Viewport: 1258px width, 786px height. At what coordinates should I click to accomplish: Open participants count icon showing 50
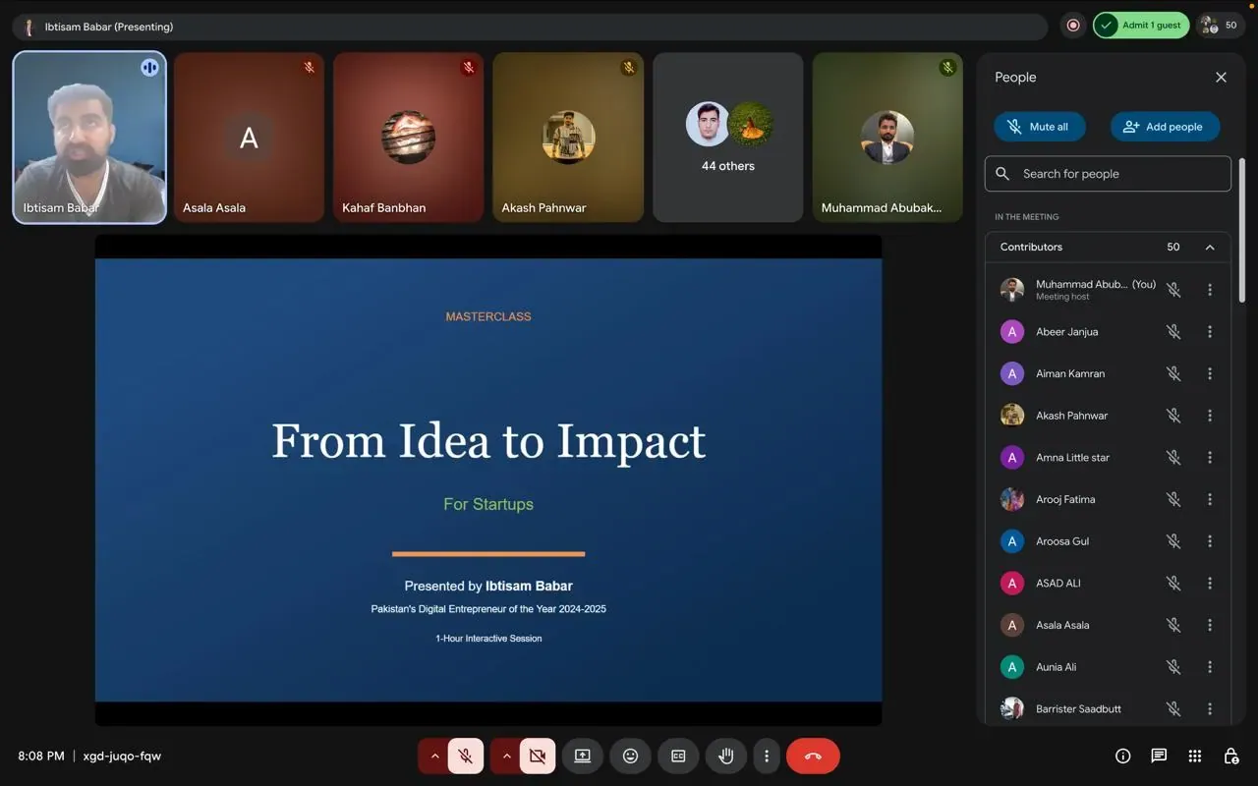[x=1220, y=26]
